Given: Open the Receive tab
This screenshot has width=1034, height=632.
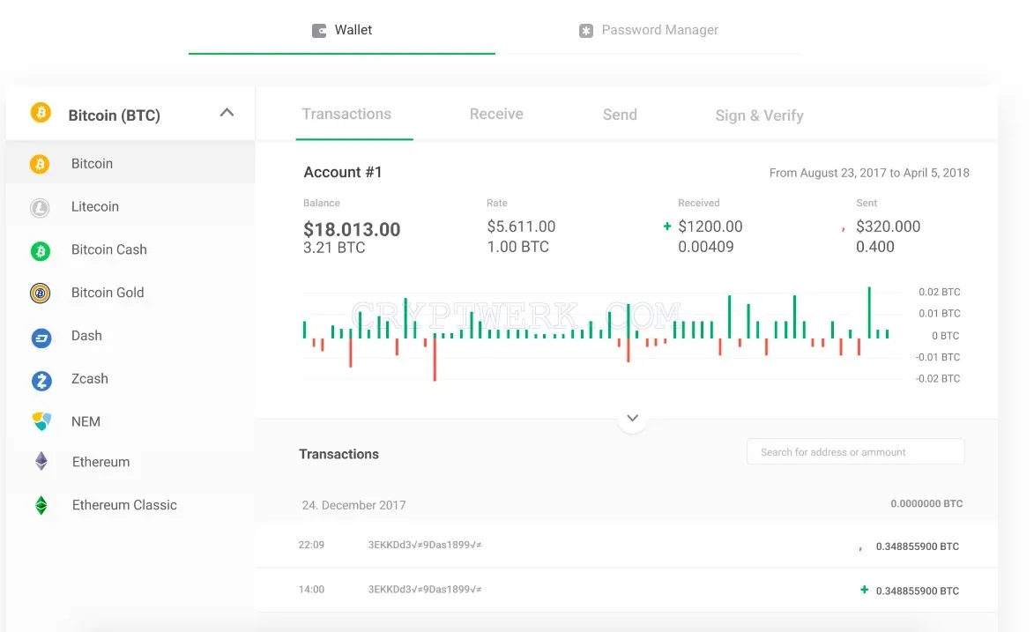Looking at the screenshot, I should pos(496,114).
